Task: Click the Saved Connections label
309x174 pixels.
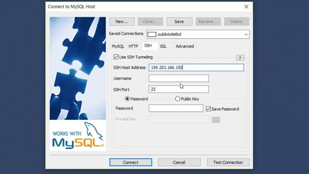Action: click(x=126, y=33)
